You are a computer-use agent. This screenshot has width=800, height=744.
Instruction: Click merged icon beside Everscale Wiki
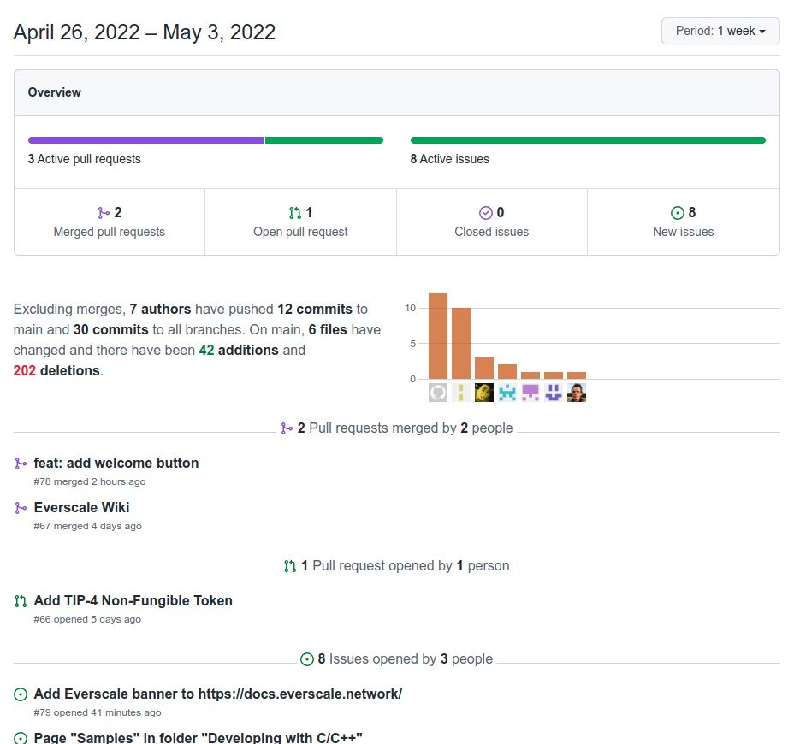tap(21, 508)
